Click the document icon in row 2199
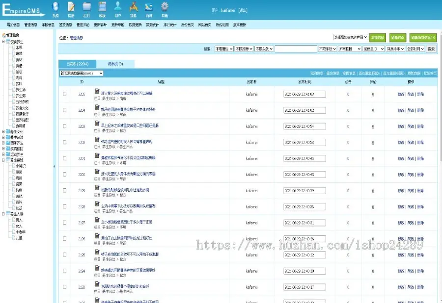The height and width of the screenshot is (303, 442). 97,187
